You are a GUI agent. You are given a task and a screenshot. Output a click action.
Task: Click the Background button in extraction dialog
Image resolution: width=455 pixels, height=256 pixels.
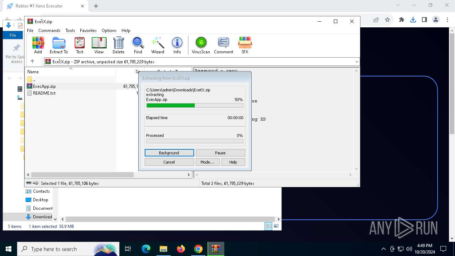[x=169, y=153]
